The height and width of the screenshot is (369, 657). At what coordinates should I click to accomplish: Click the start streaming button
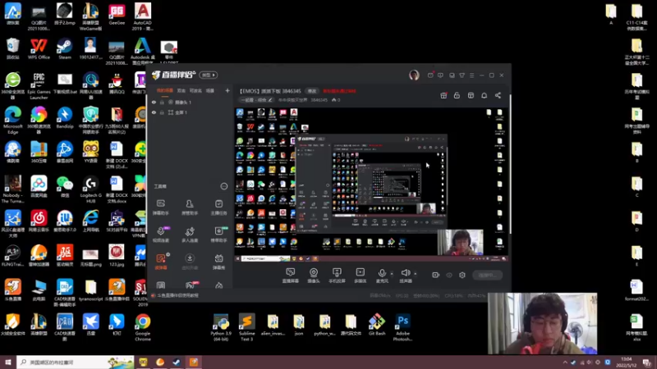[x=487, y=275]
